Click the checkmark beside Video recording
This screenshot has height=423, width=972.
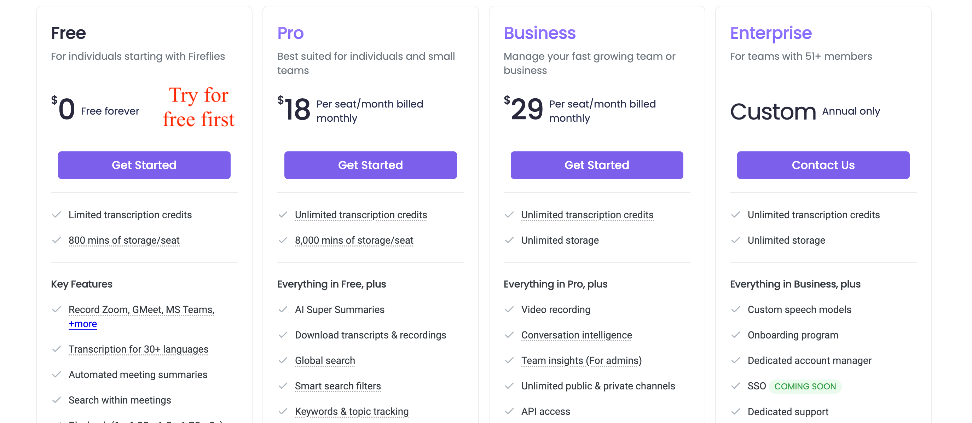click(509, 309)
